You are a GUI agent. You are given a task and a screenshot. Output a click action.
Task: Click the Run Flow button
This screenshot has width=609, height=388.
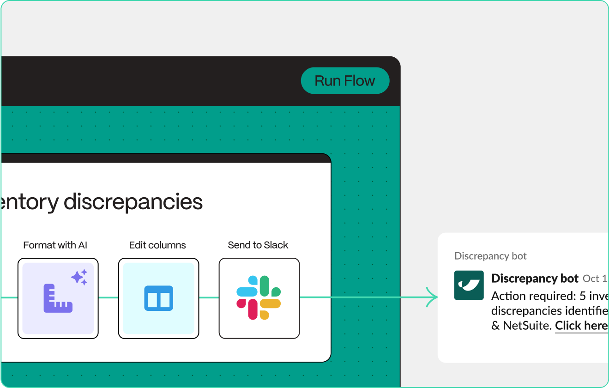(345, 81)
